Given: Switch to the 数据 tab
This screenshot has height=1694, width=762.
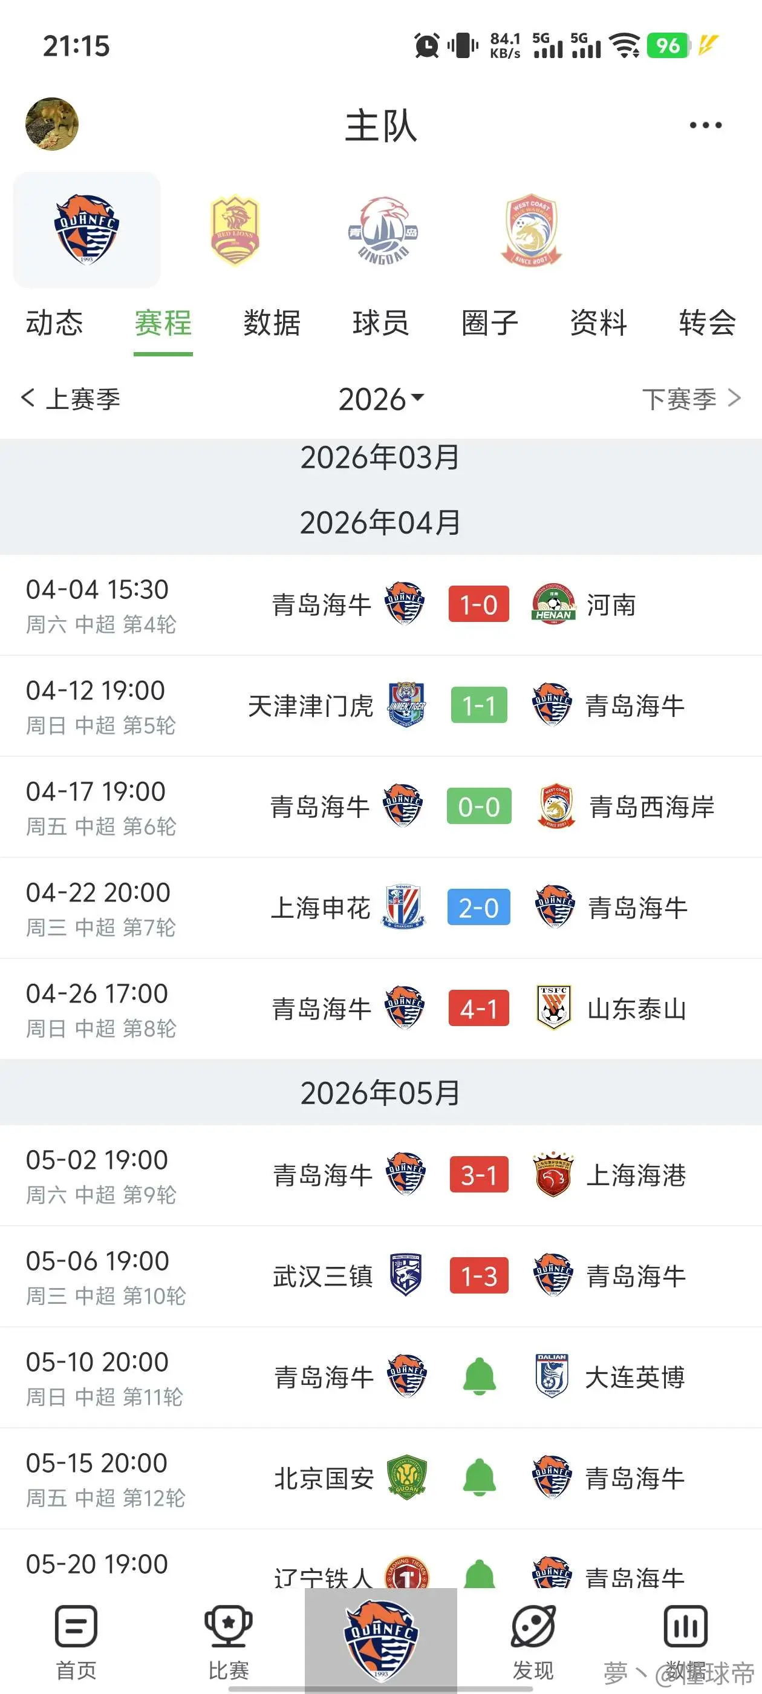Looking at the screenshot, I should click(x=272, y=323).
